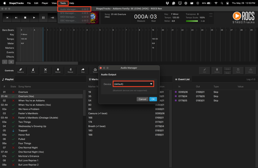Click the timeline horizontal scrollbar

(47, 63)
